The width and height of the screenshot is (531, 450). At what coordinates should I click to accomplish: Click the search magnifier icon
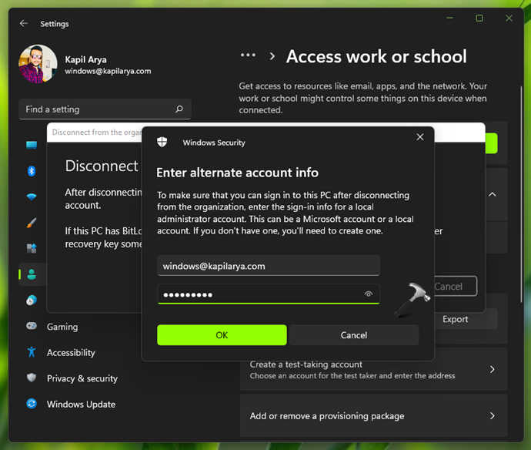click(179, 109)
